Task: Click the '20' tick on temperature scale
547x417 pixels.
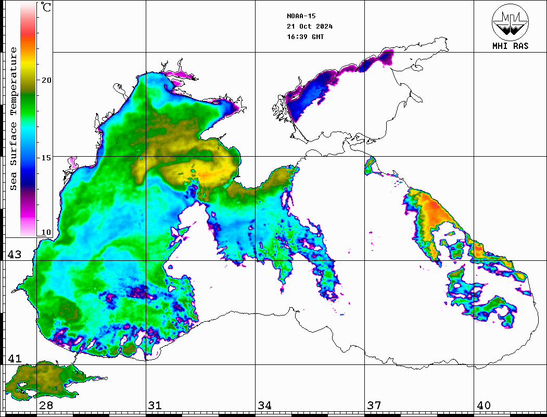Action: [x=46, y=80]
